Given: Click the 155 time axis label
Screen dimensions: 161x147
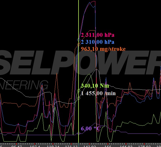Looking at the screenshot, I should click(x=108, y=146).
